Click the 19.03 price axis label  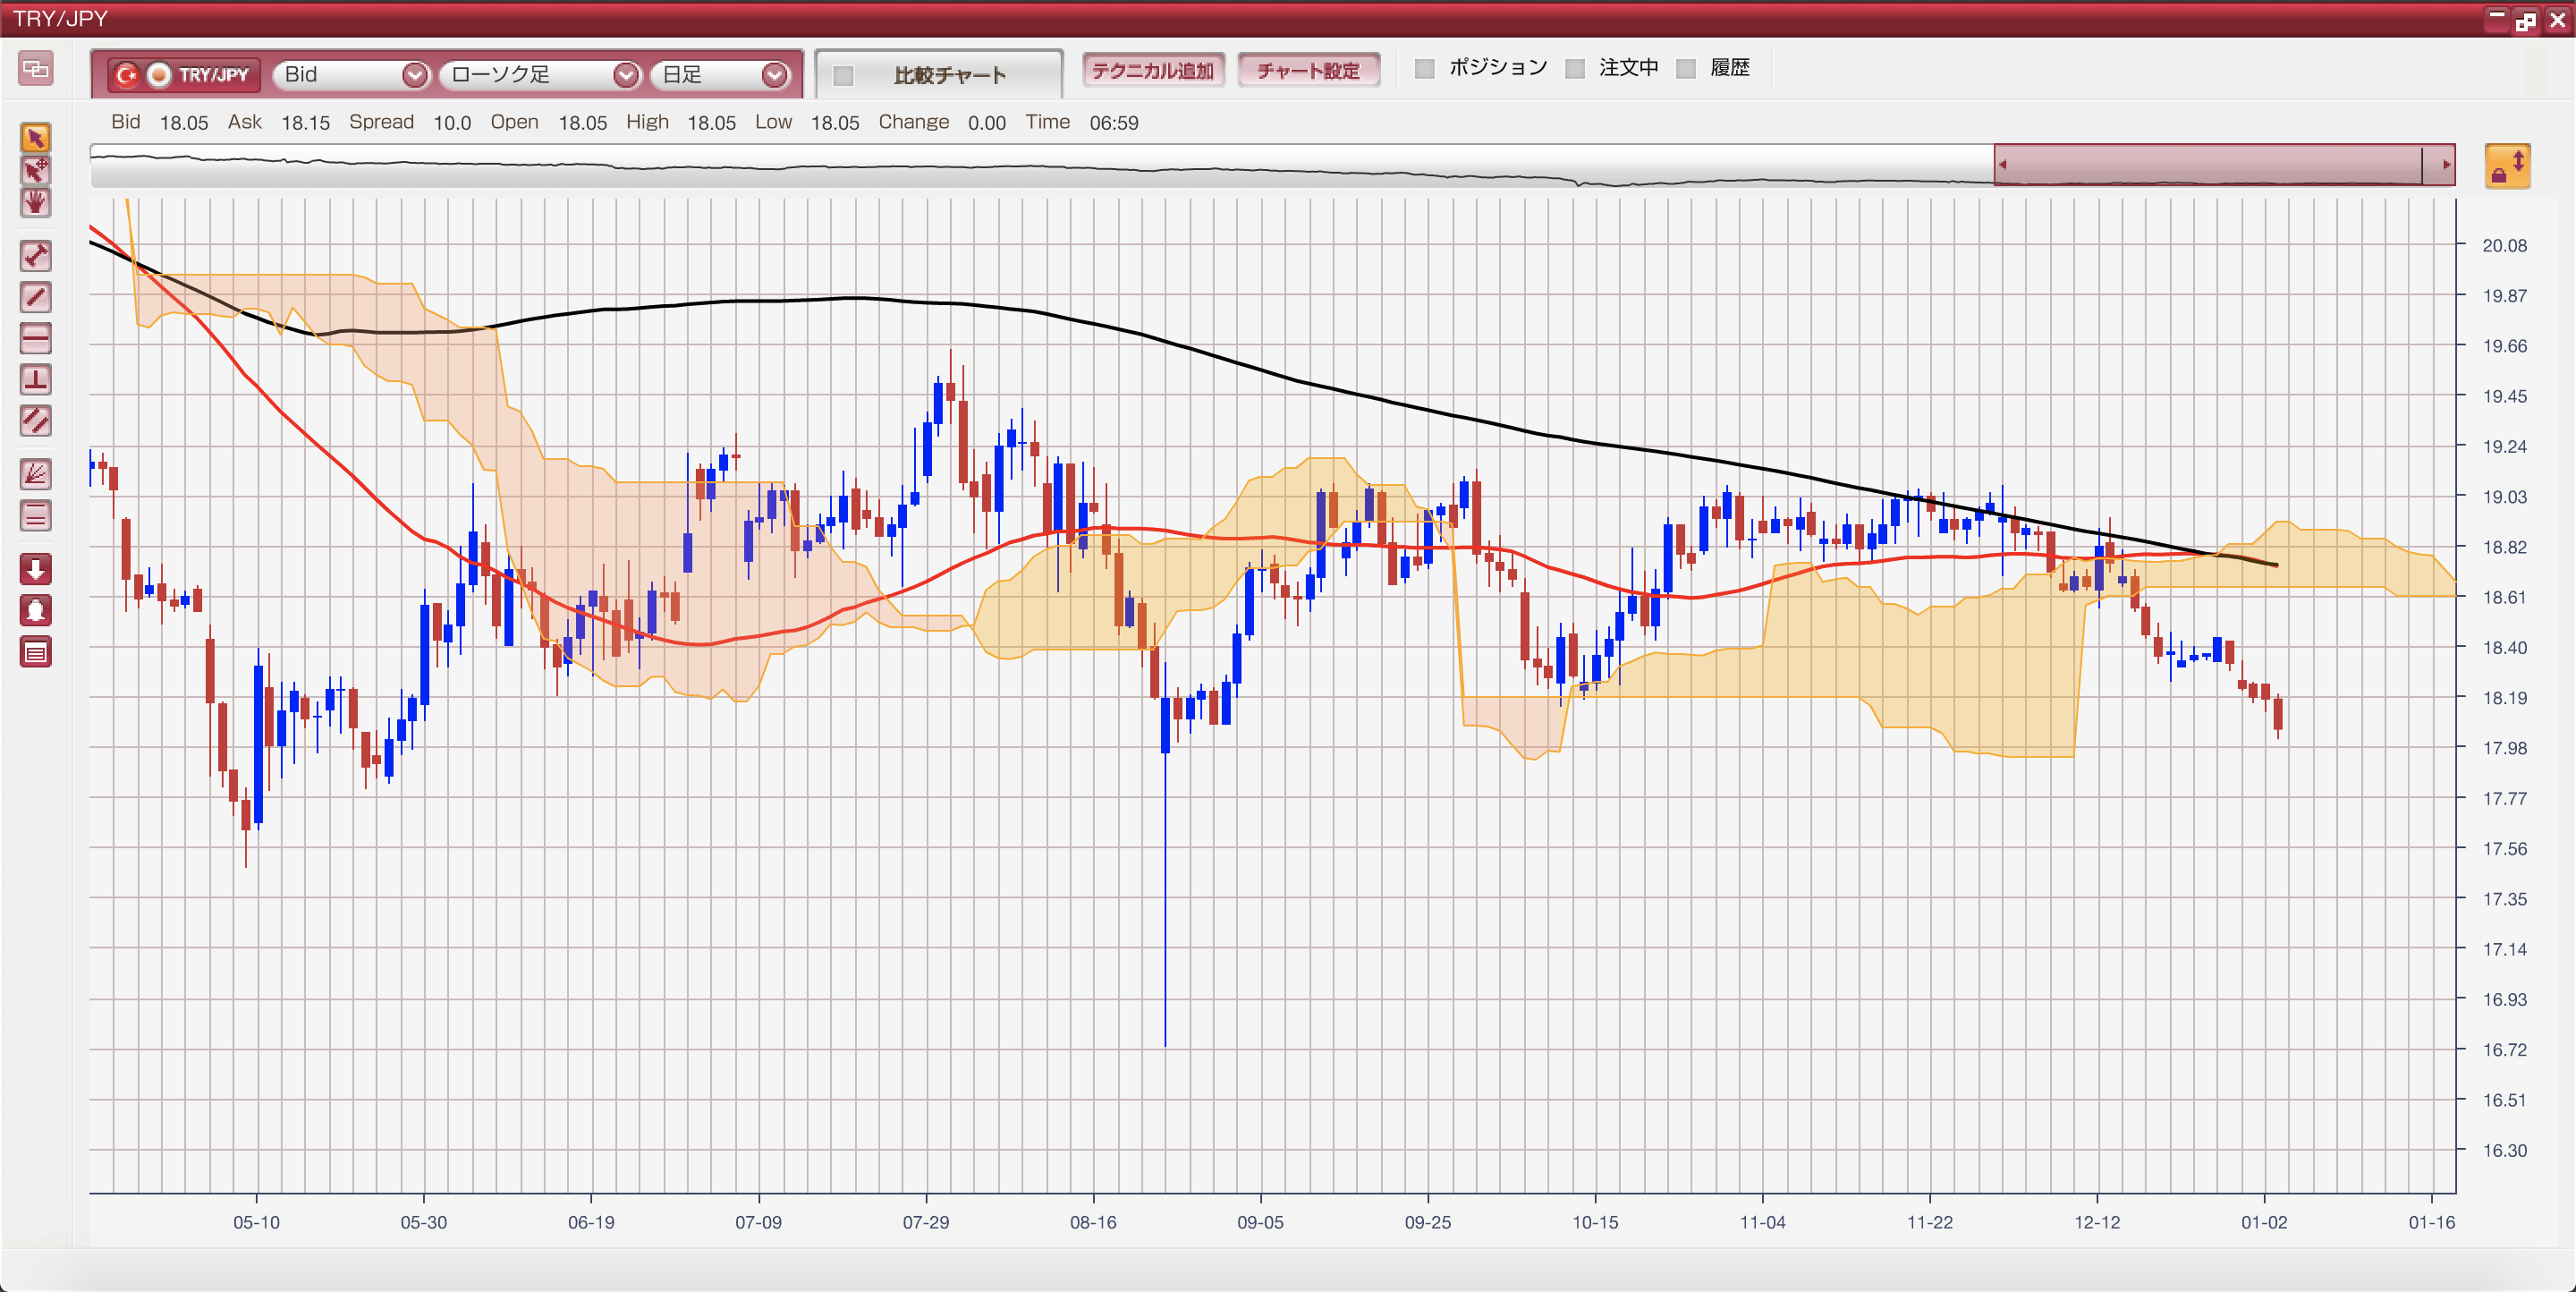click(x=2504, y=497)
